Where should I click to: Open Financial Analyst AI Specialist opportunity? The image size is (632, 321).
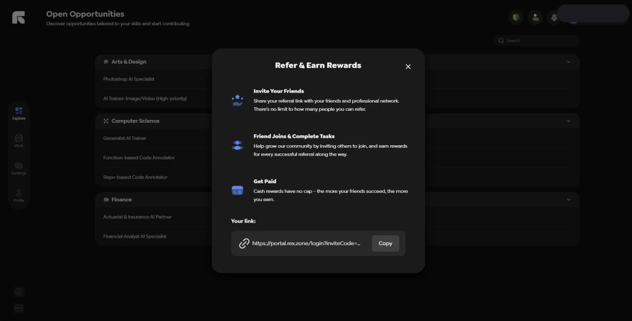point(135,236)
